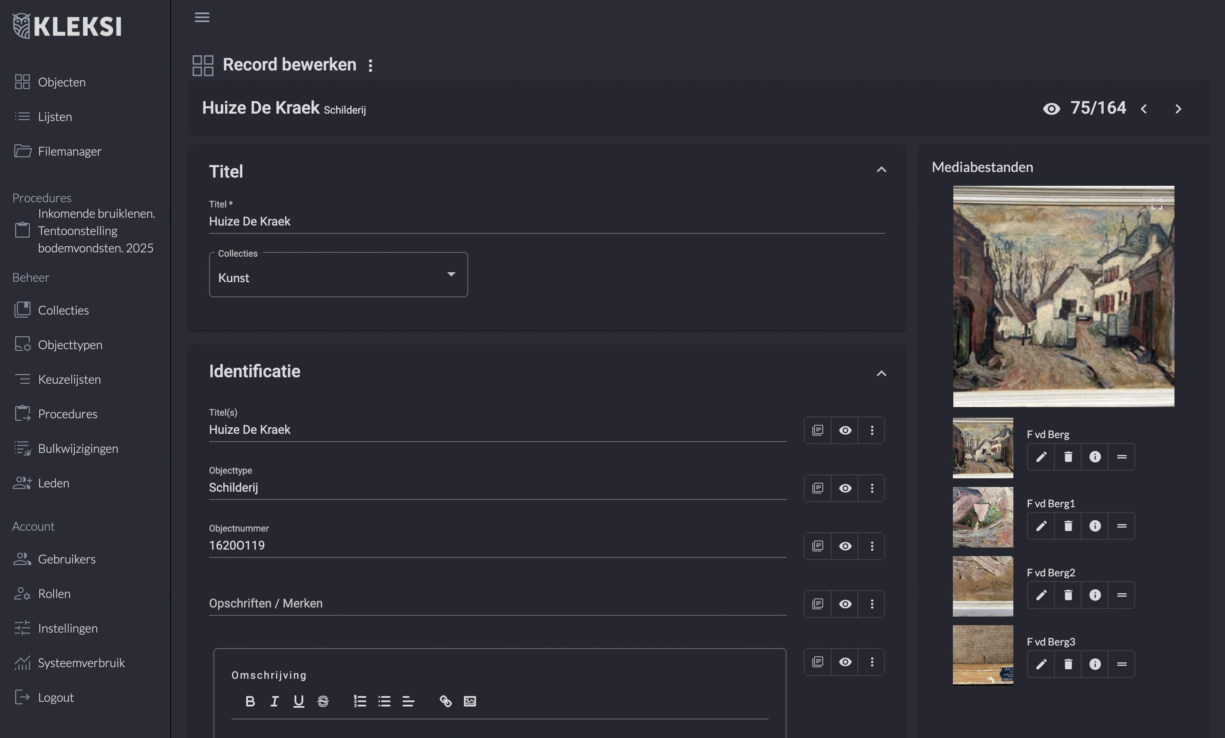Screen dimensions: 1225x738
Task: Go to next record with the right arrow
Action: coord(1178,109)
